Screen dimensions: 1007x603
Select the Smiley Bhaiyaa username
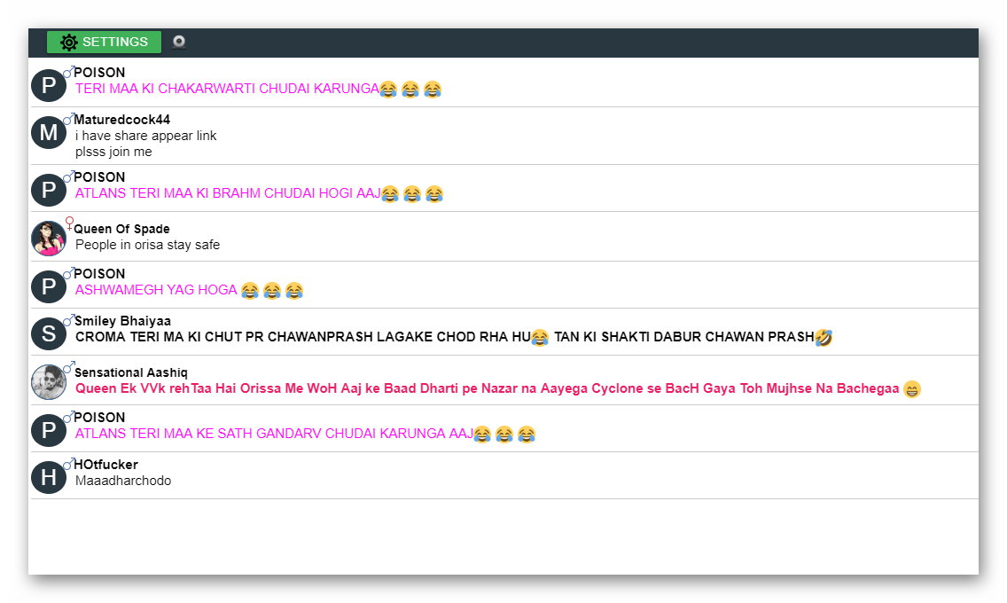(122, 321)
